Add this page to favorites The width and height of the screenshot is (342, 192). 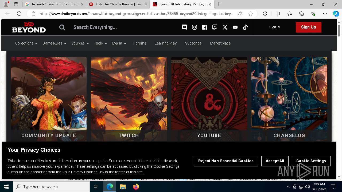click(x=251, y=14)
